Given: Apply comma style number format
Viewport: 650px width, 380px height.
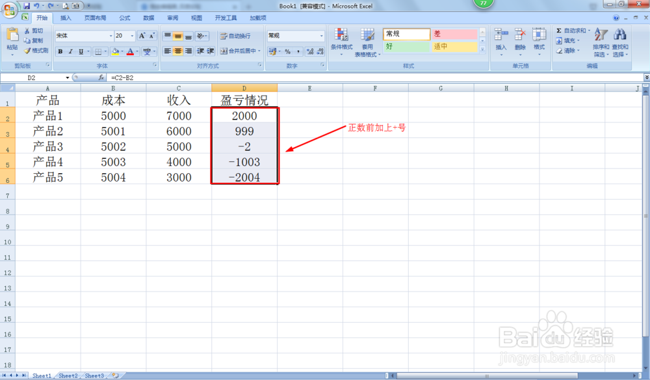Looking at the screenshot, I should pyautogui.click(x=298, y=51).
